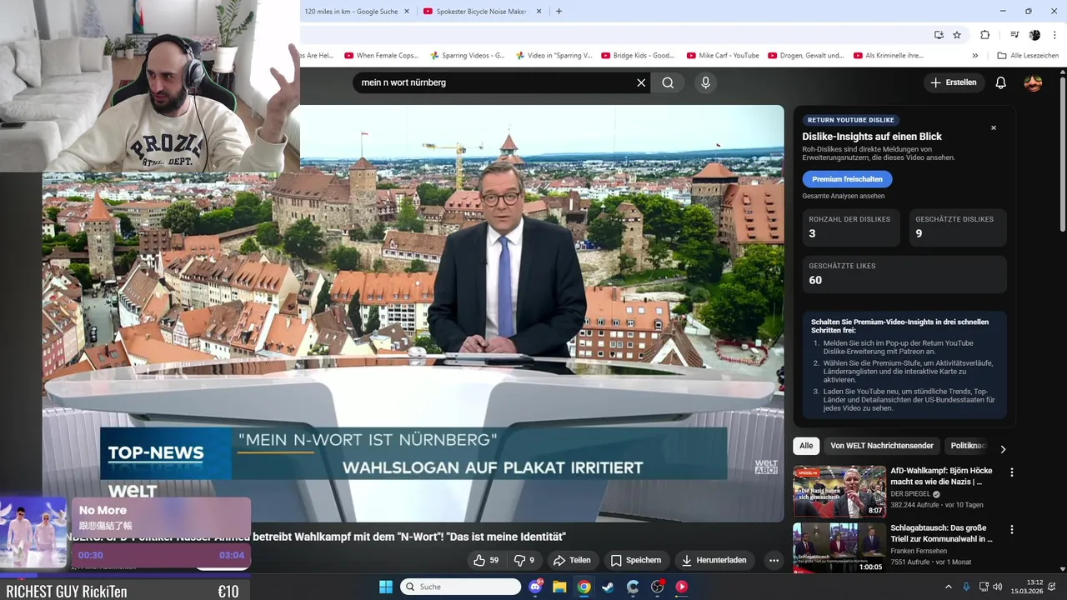The image size is (1067, 600).
Task: Click the Chrome taskbar icon
Action: click(x=584, y=587)
